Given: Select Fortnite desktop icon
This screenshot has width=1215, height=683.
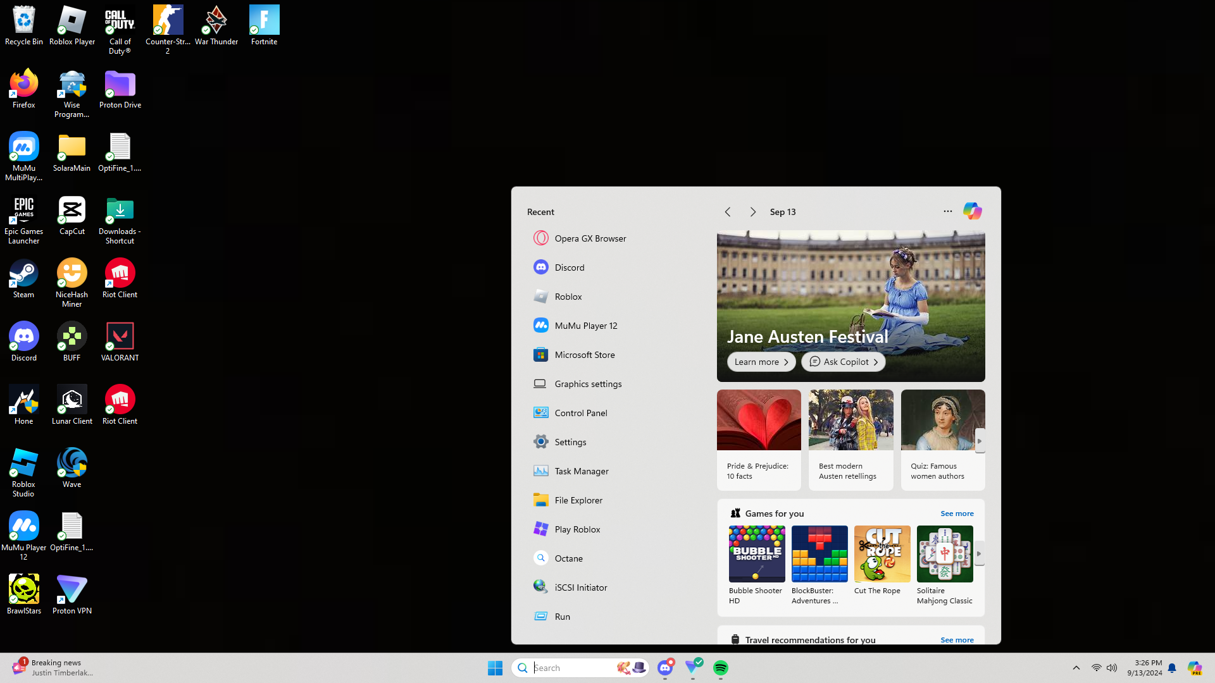Looking at the screenshot, I should click(x=265, y=26).
